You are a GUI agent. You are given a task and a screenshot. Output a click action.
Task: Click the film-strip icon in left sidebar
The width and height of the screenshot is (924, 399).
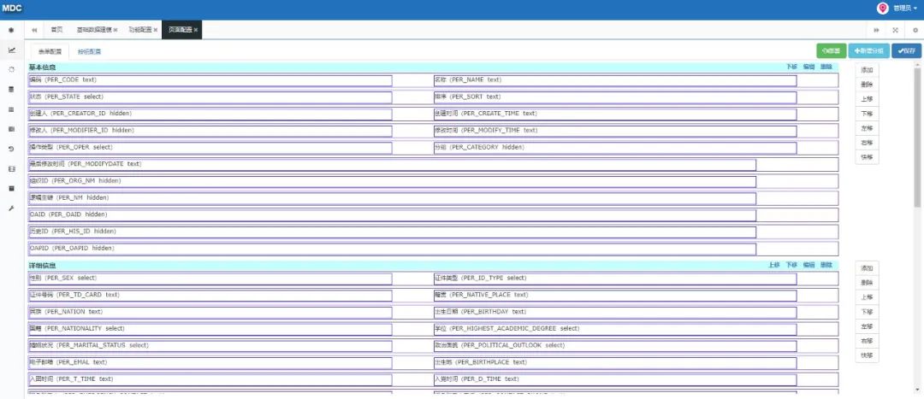(x=11, y=169)
